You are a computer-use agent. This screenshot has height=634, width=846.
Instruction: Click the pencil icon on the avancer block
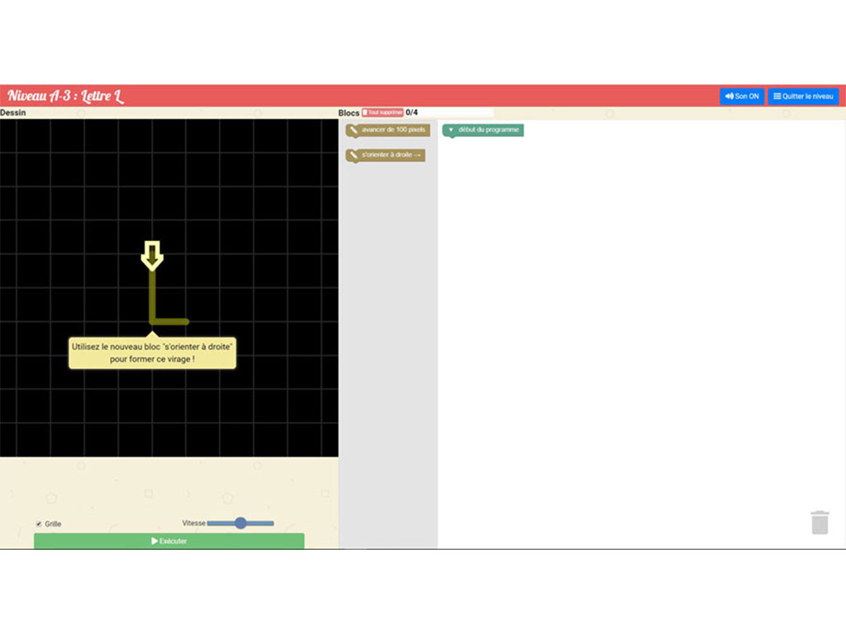[x=353, y=130]
